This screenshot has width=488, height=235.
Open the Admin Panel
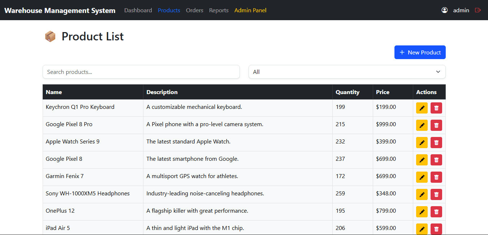(250, 10)
